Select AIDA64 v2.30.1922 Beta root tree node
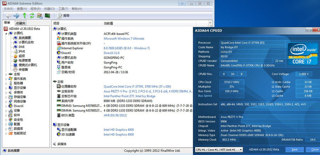Image resolution: width=320 pixels, height=155 pixels. [x=22, y=29]
